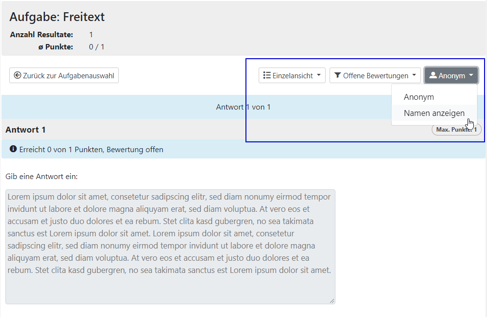Click the 'ø Punkte' value 0 / 1
This screenshot has width=487, height=317.
pos(96,47)
